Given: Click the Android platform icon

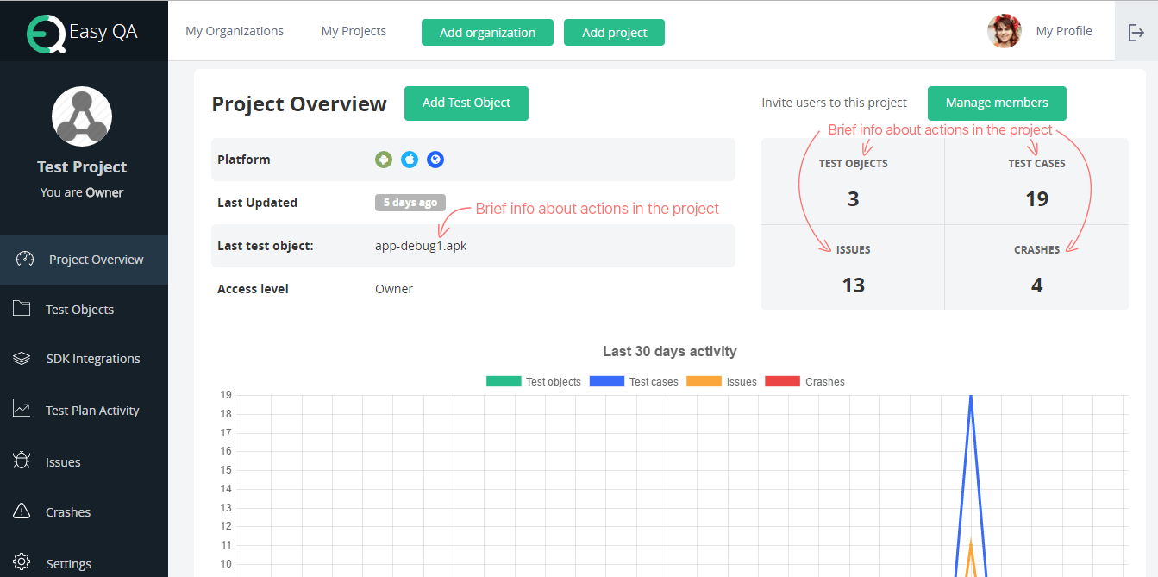Looking at the screenshot, I should [x=384, y=160].
